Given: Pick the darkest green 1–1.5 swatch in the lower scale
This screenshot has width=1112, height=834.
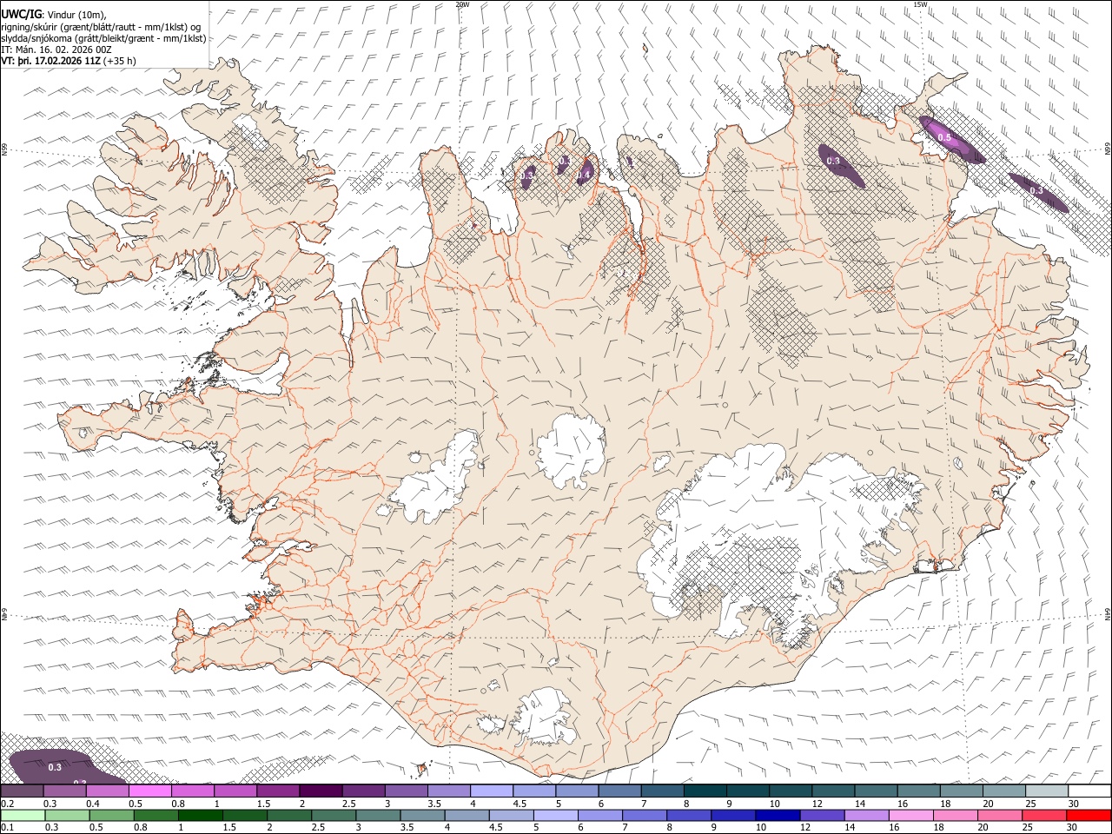Looking at the screenshot, I should (201, 815).
